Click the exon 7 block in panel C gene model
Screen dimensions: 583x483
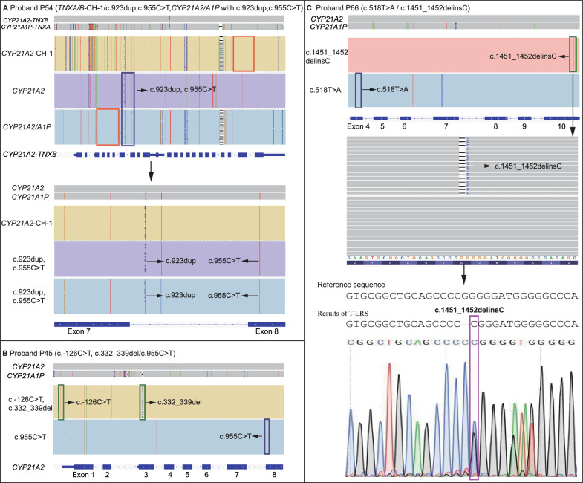point(446,118)
